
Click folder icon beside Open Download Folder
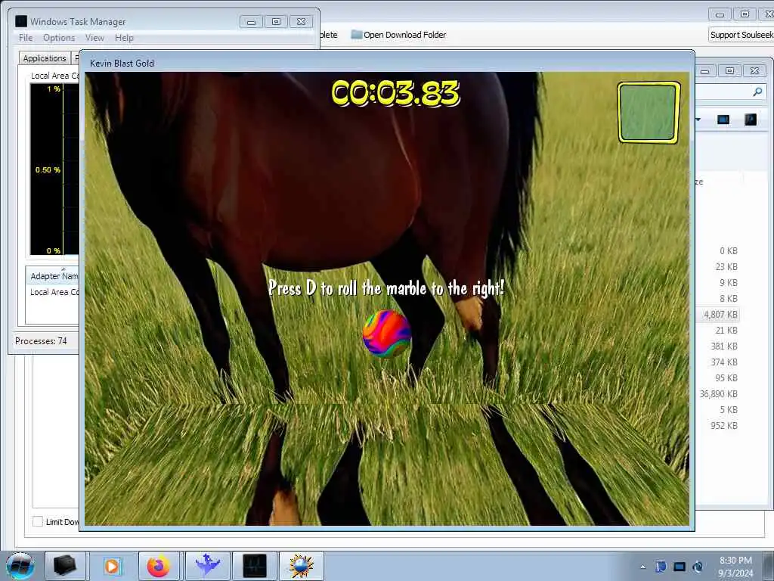pos(357,35)
